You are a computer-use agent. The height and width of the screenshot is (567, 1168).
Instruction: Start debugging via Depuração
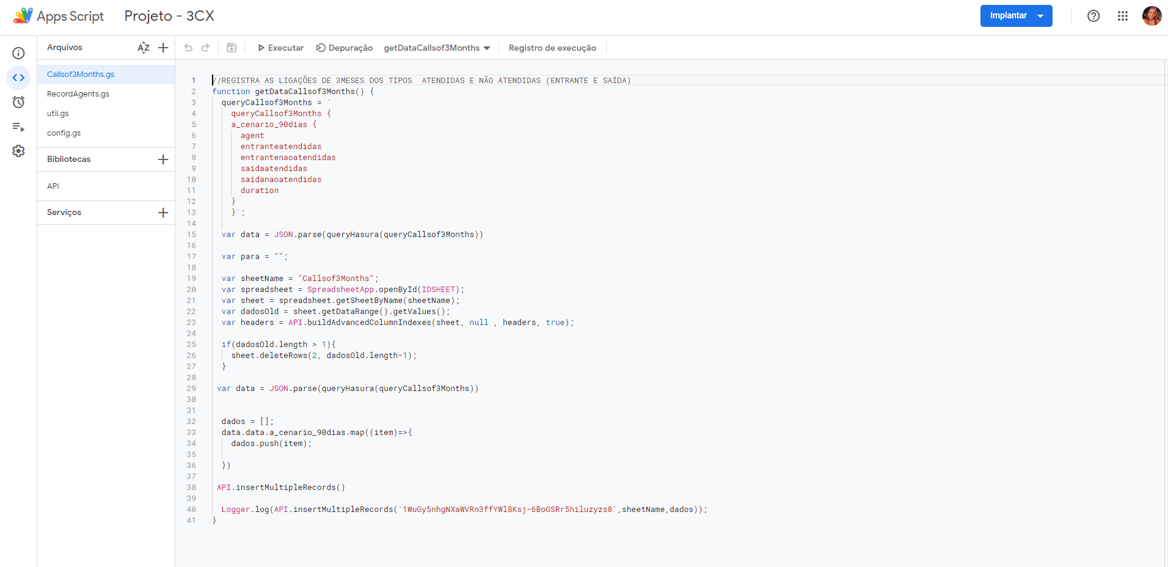click(344, 47)
